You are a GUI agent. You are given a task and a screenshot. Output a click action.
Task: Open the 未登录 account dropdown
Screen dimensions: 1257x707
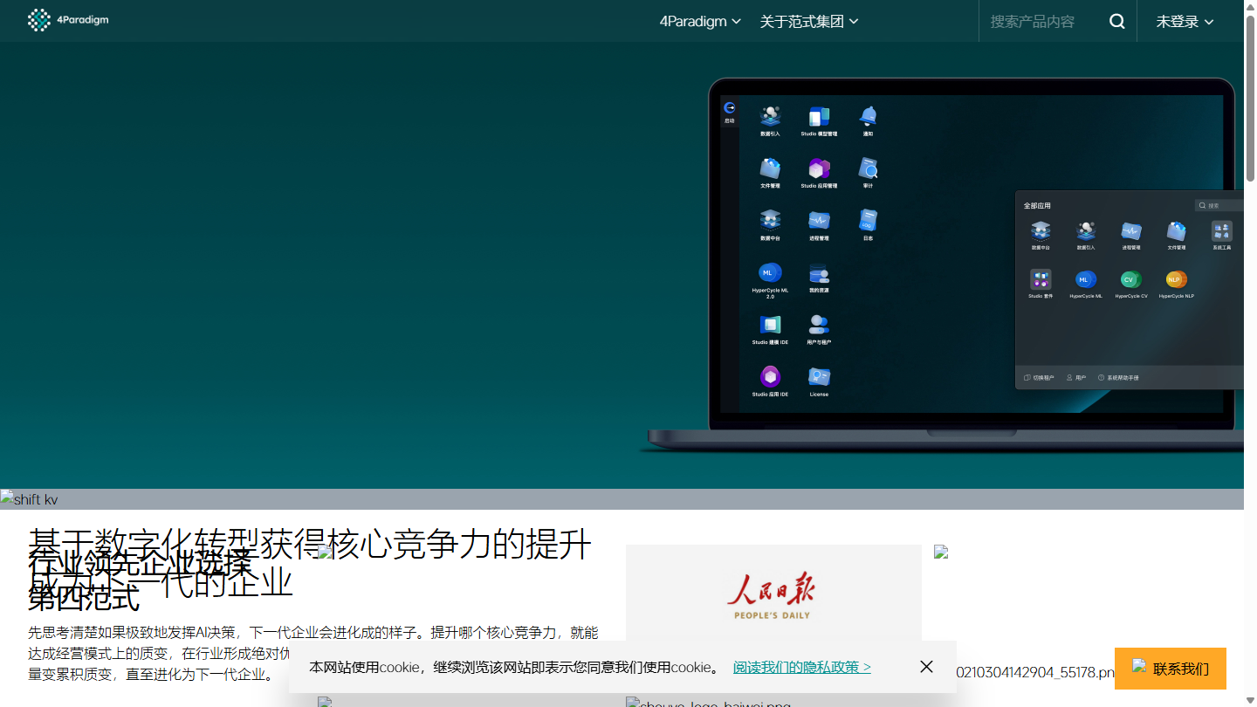1185,21
